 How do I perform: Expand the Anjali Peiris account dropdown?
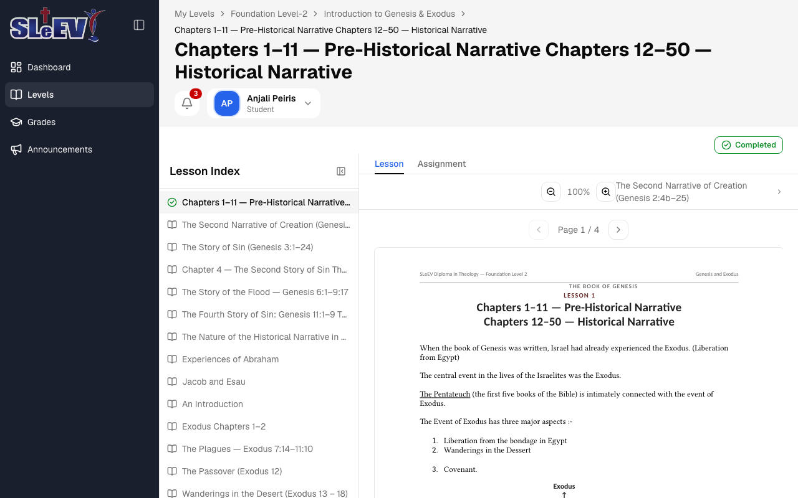[308, 103]
